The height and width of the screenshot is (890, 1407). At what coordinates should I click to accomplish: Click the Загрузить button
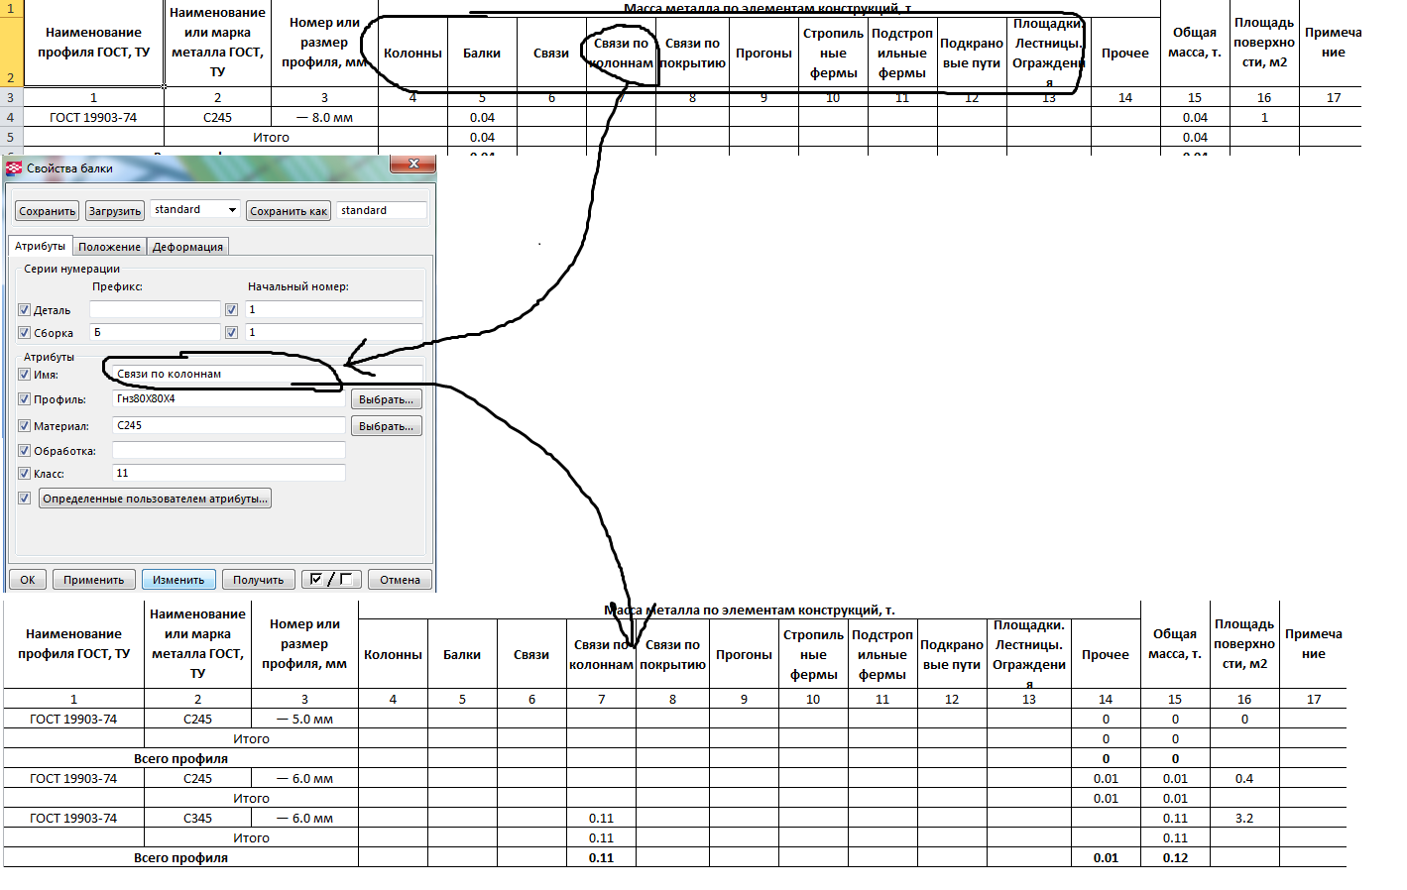point(115,211)
